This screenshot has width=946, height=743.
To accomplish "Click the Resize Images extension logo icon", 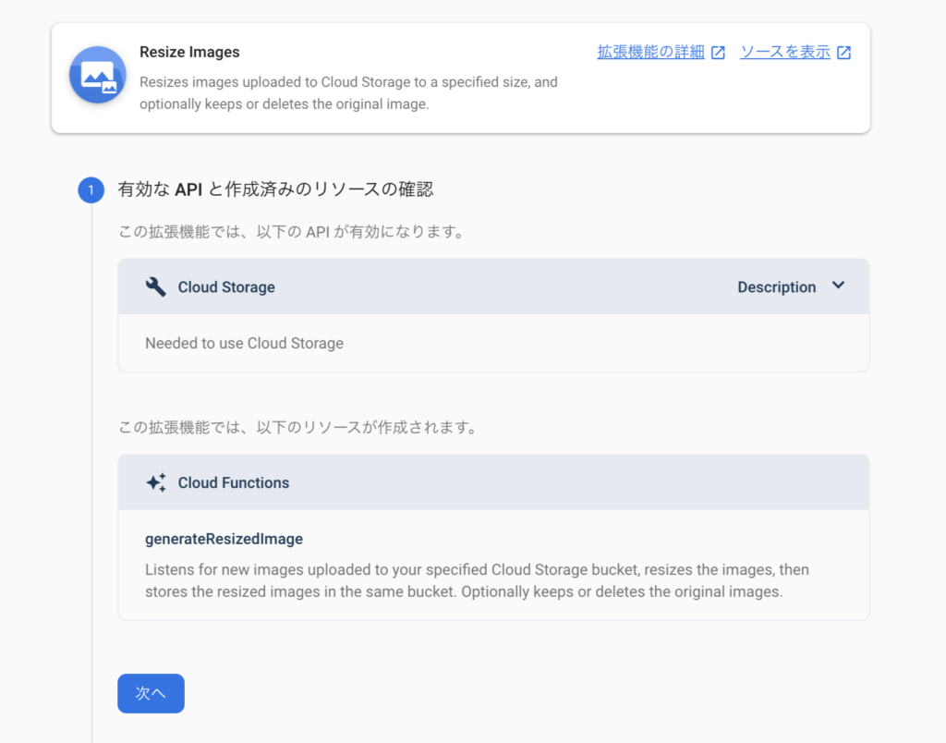I will (98, 75).
